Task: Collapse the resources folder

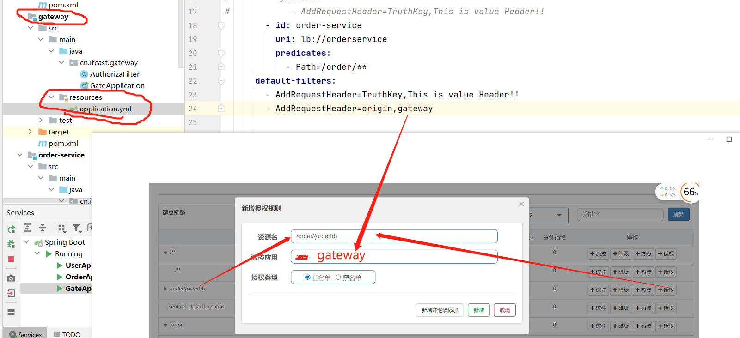Action: [51, 97]
